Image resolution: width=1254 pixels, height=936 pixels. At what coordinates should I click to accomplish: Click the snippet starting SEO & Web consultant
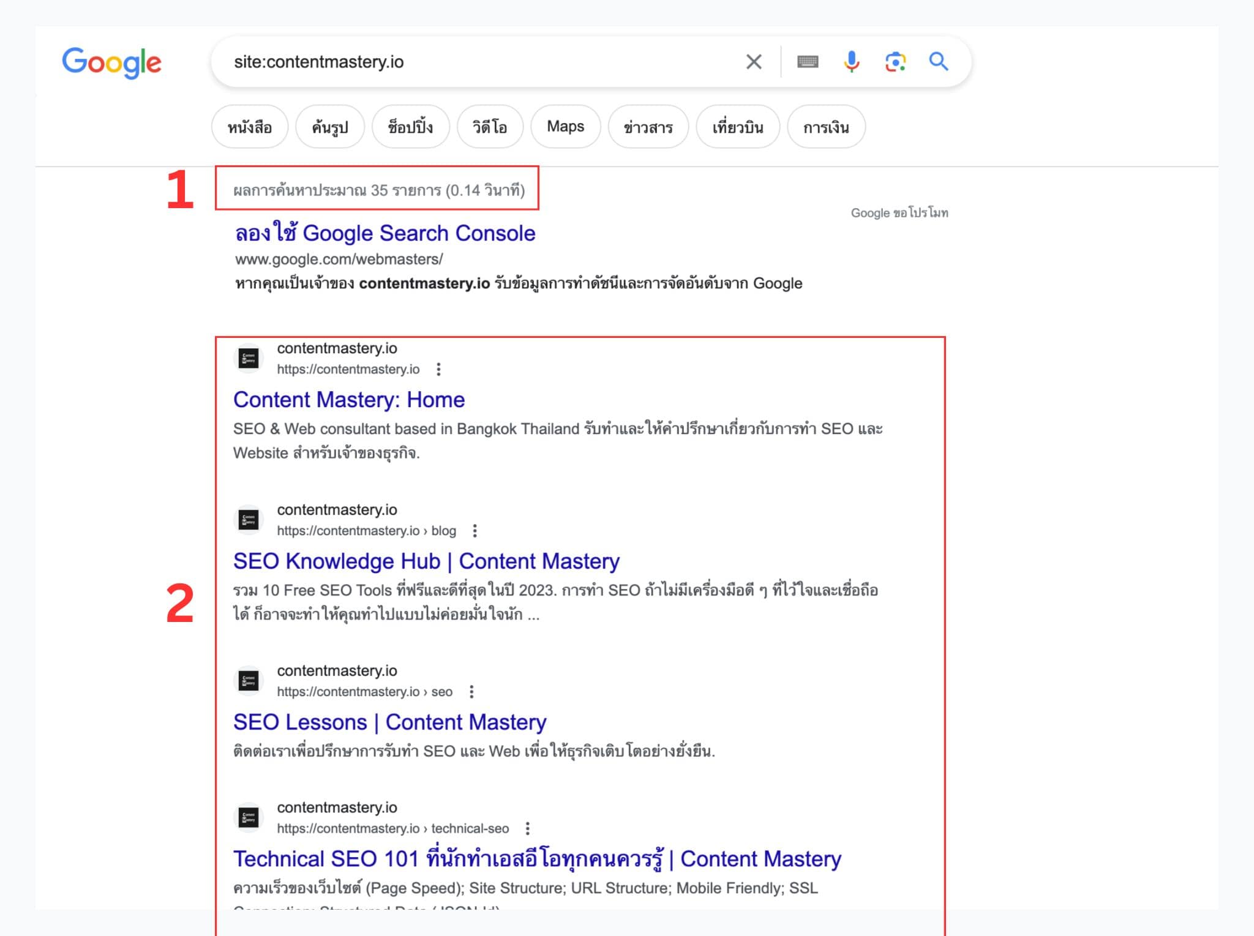[558, 441]
